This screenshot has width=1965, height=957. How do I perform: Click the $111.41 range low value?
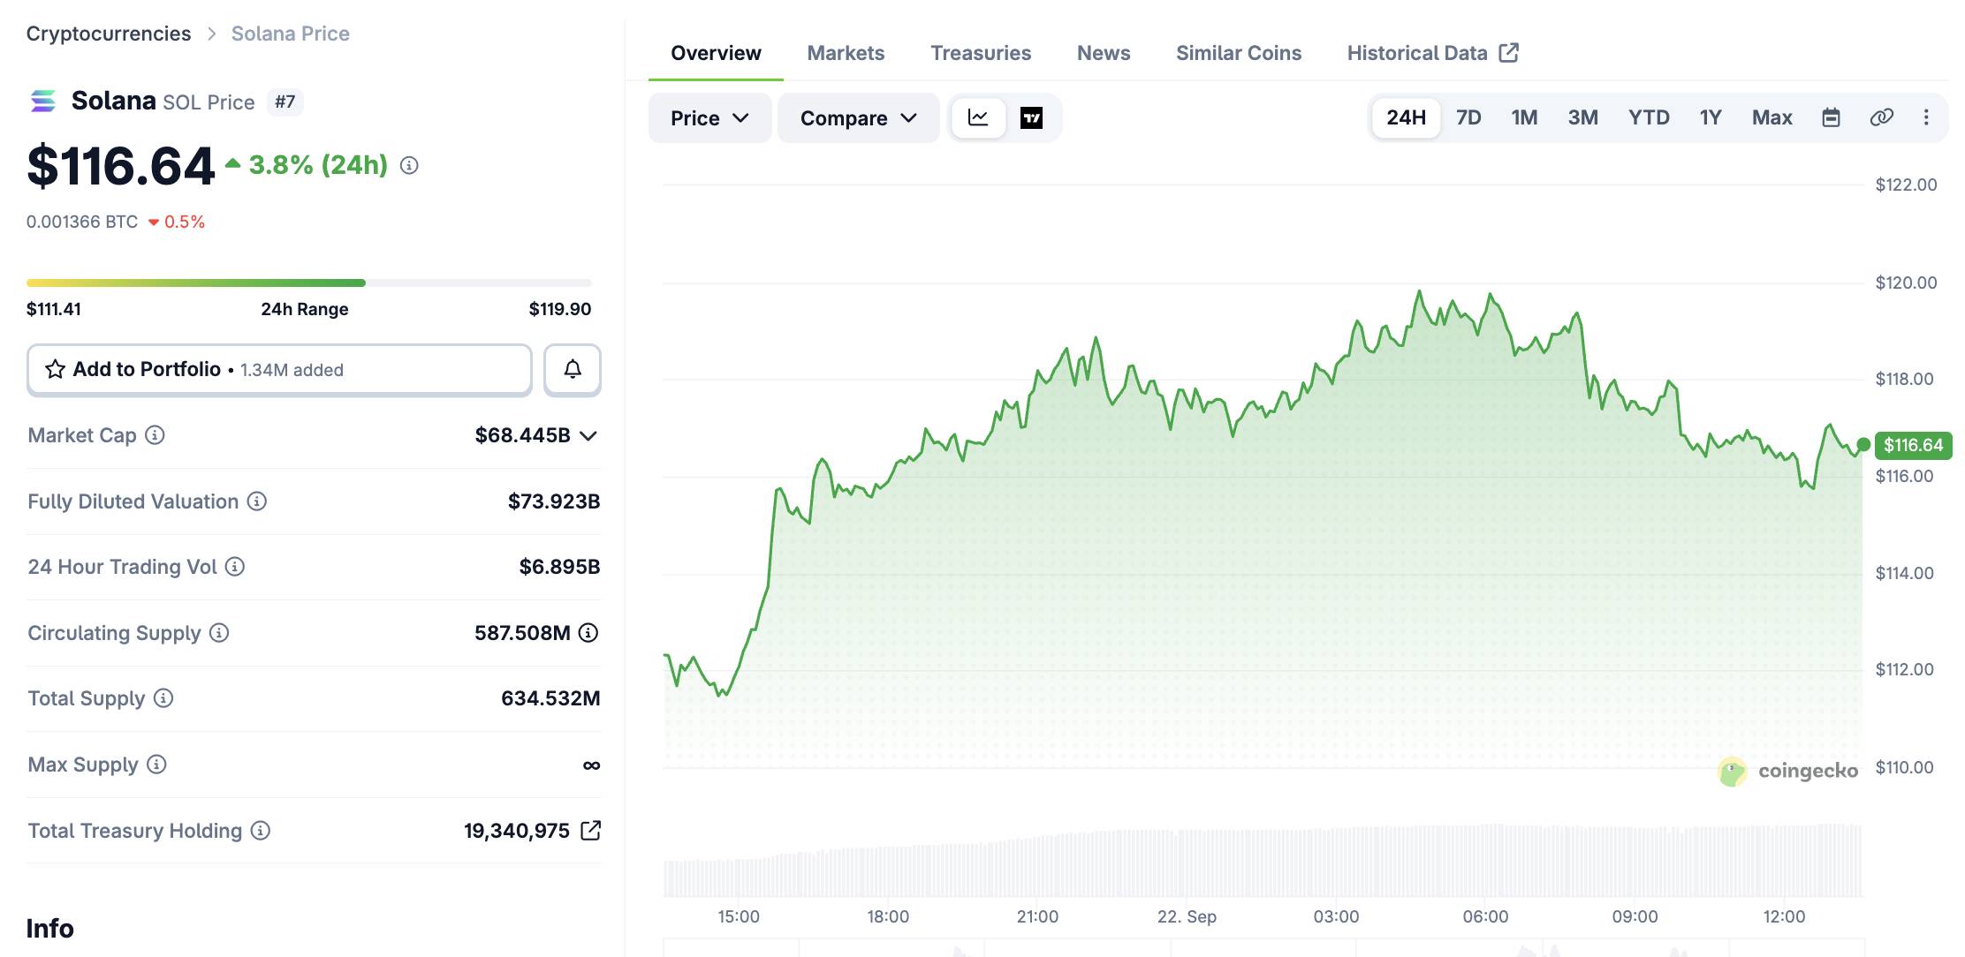click(x=54, y=309)
